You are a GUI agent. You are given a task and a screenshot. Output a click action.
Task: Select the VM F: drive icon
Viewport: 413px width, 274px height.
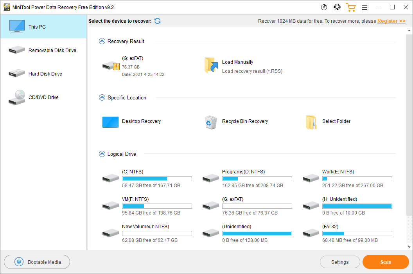111,205
